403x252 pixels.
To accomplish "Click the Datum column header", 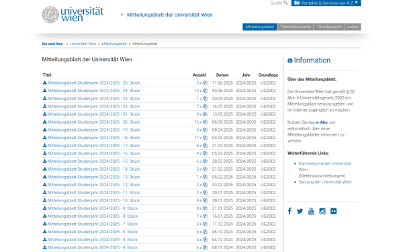I will click(x=222, y=75).
